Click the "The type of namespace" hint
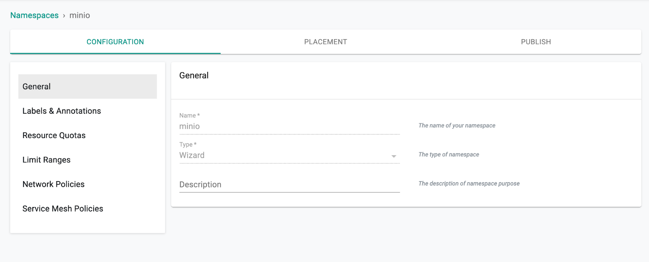The image size is (649, 262). pos(449,154)
